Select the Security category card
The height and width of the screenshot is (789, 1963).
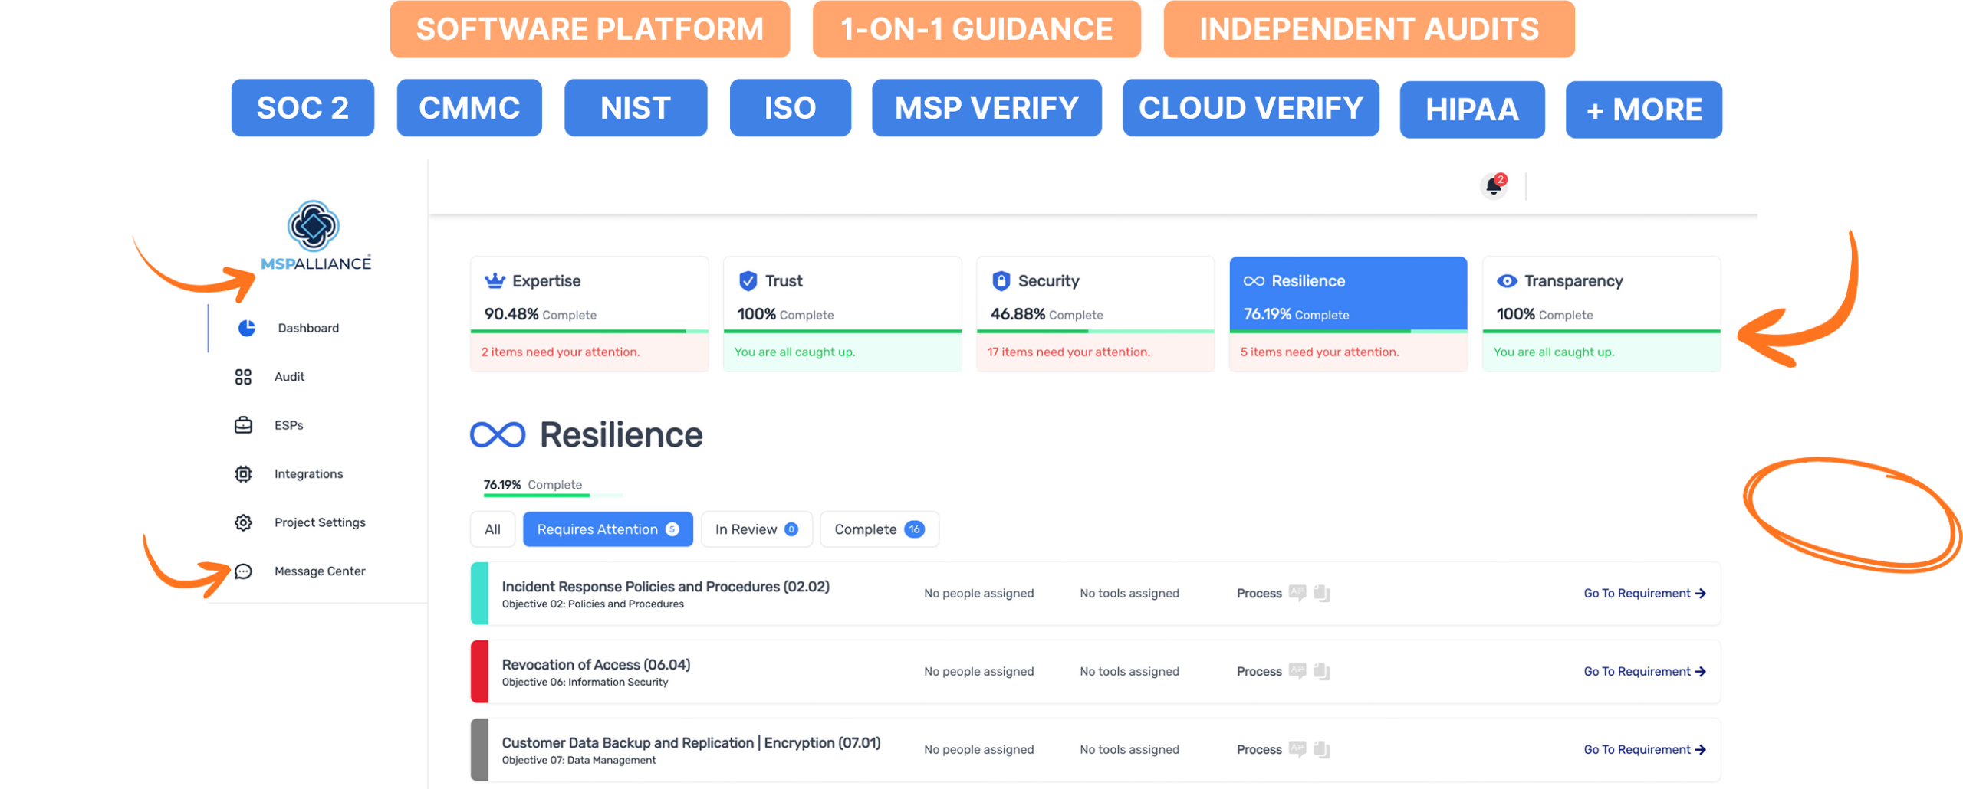[x=1095, y=313]
